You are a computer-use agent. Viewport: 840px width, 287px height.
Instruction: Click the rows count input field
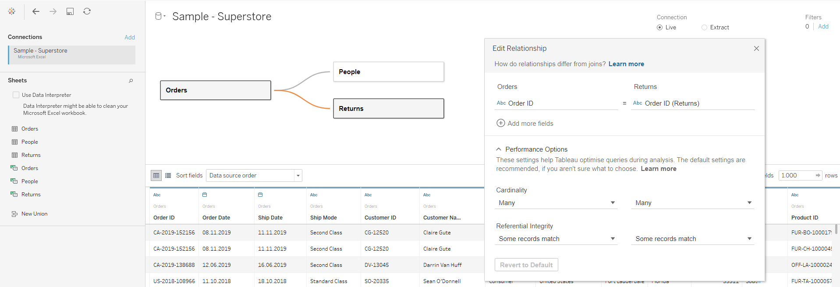(796, 175)
